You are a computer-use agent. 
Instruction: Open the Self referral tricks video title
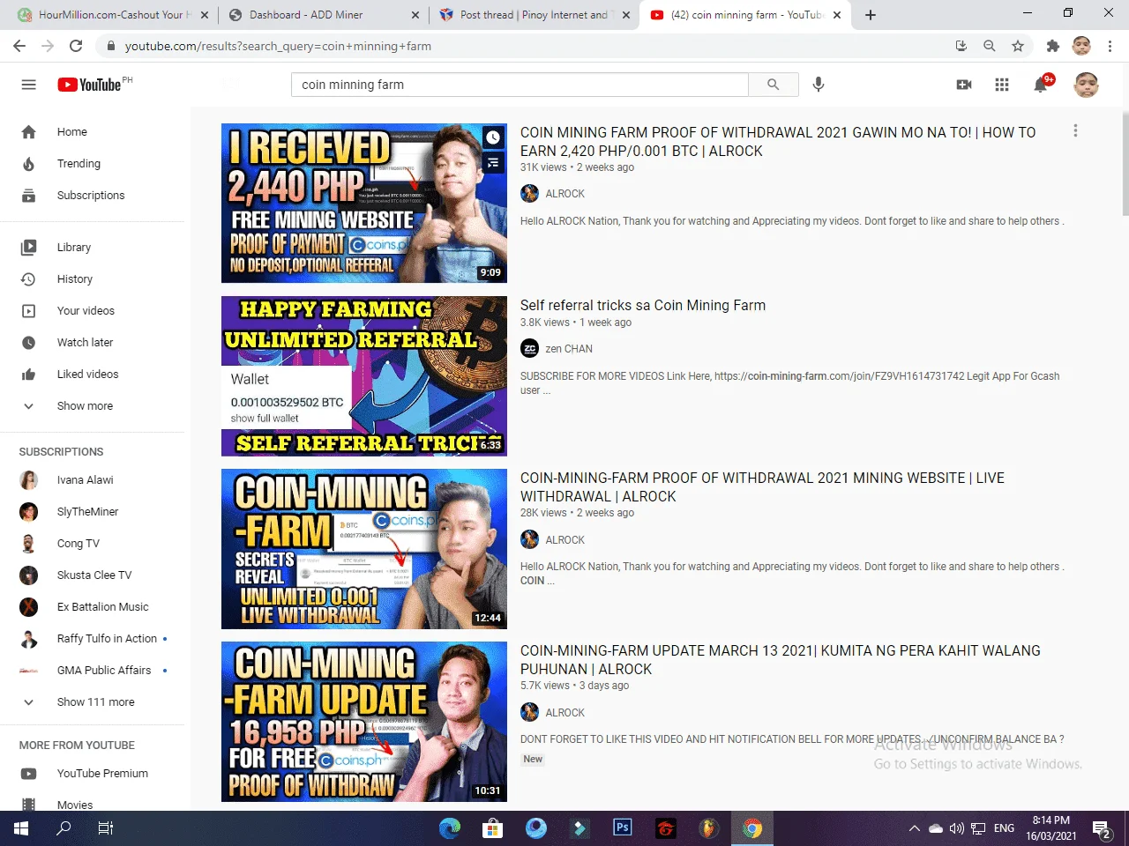coord(643,306)
